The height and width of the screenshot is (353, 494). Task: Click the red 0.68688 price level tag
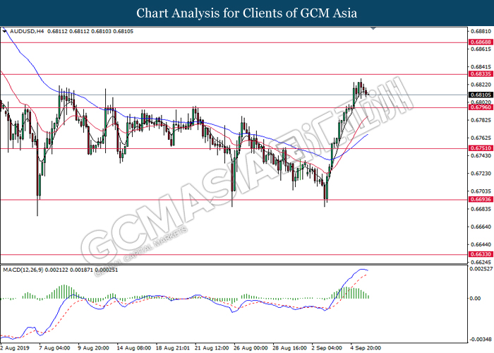pyautogui.click(x=481, y=42)
